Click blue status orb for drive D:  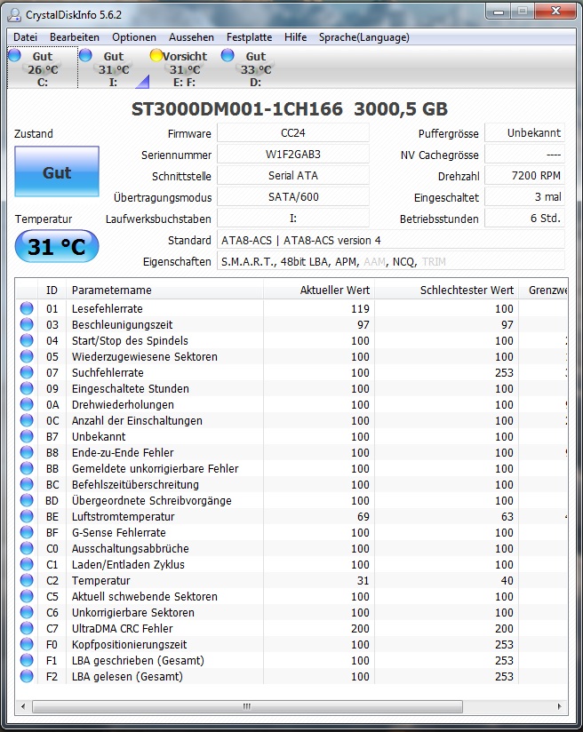point(228,56)
